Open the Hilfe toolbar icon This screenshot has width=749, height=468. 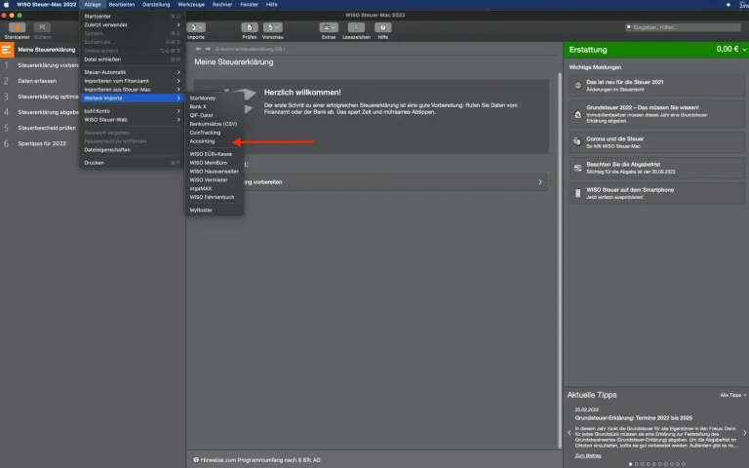383,29
